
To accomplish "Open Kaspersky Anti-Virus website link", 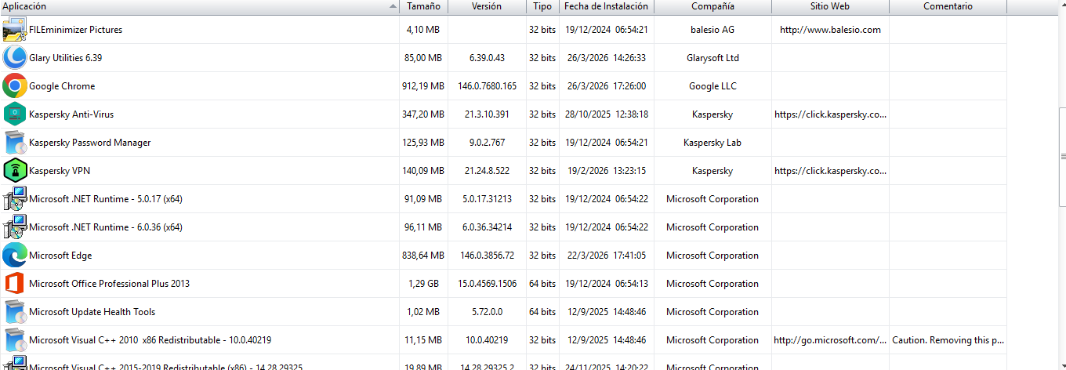I will pyautogui.click(x=830, y=114).
